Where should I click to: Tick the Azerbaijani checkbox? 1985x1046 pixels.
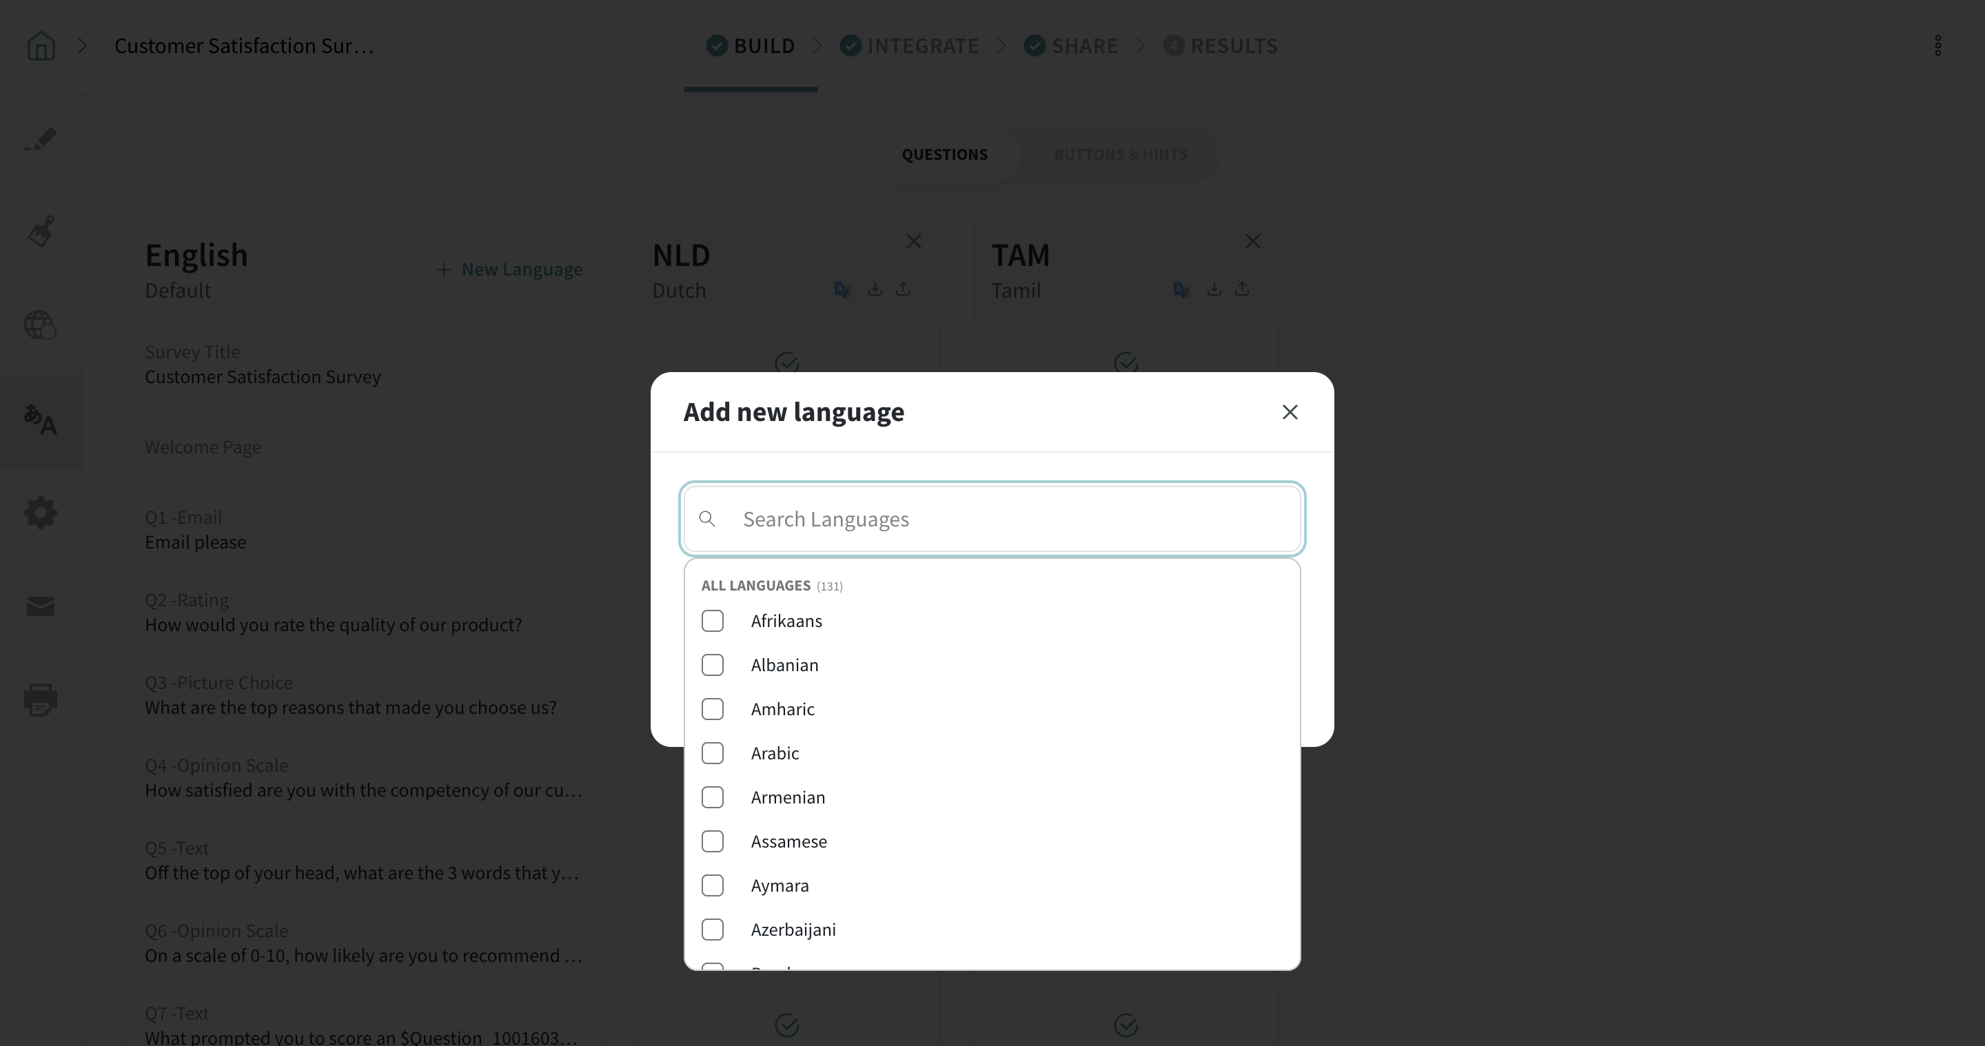(713, 930)
